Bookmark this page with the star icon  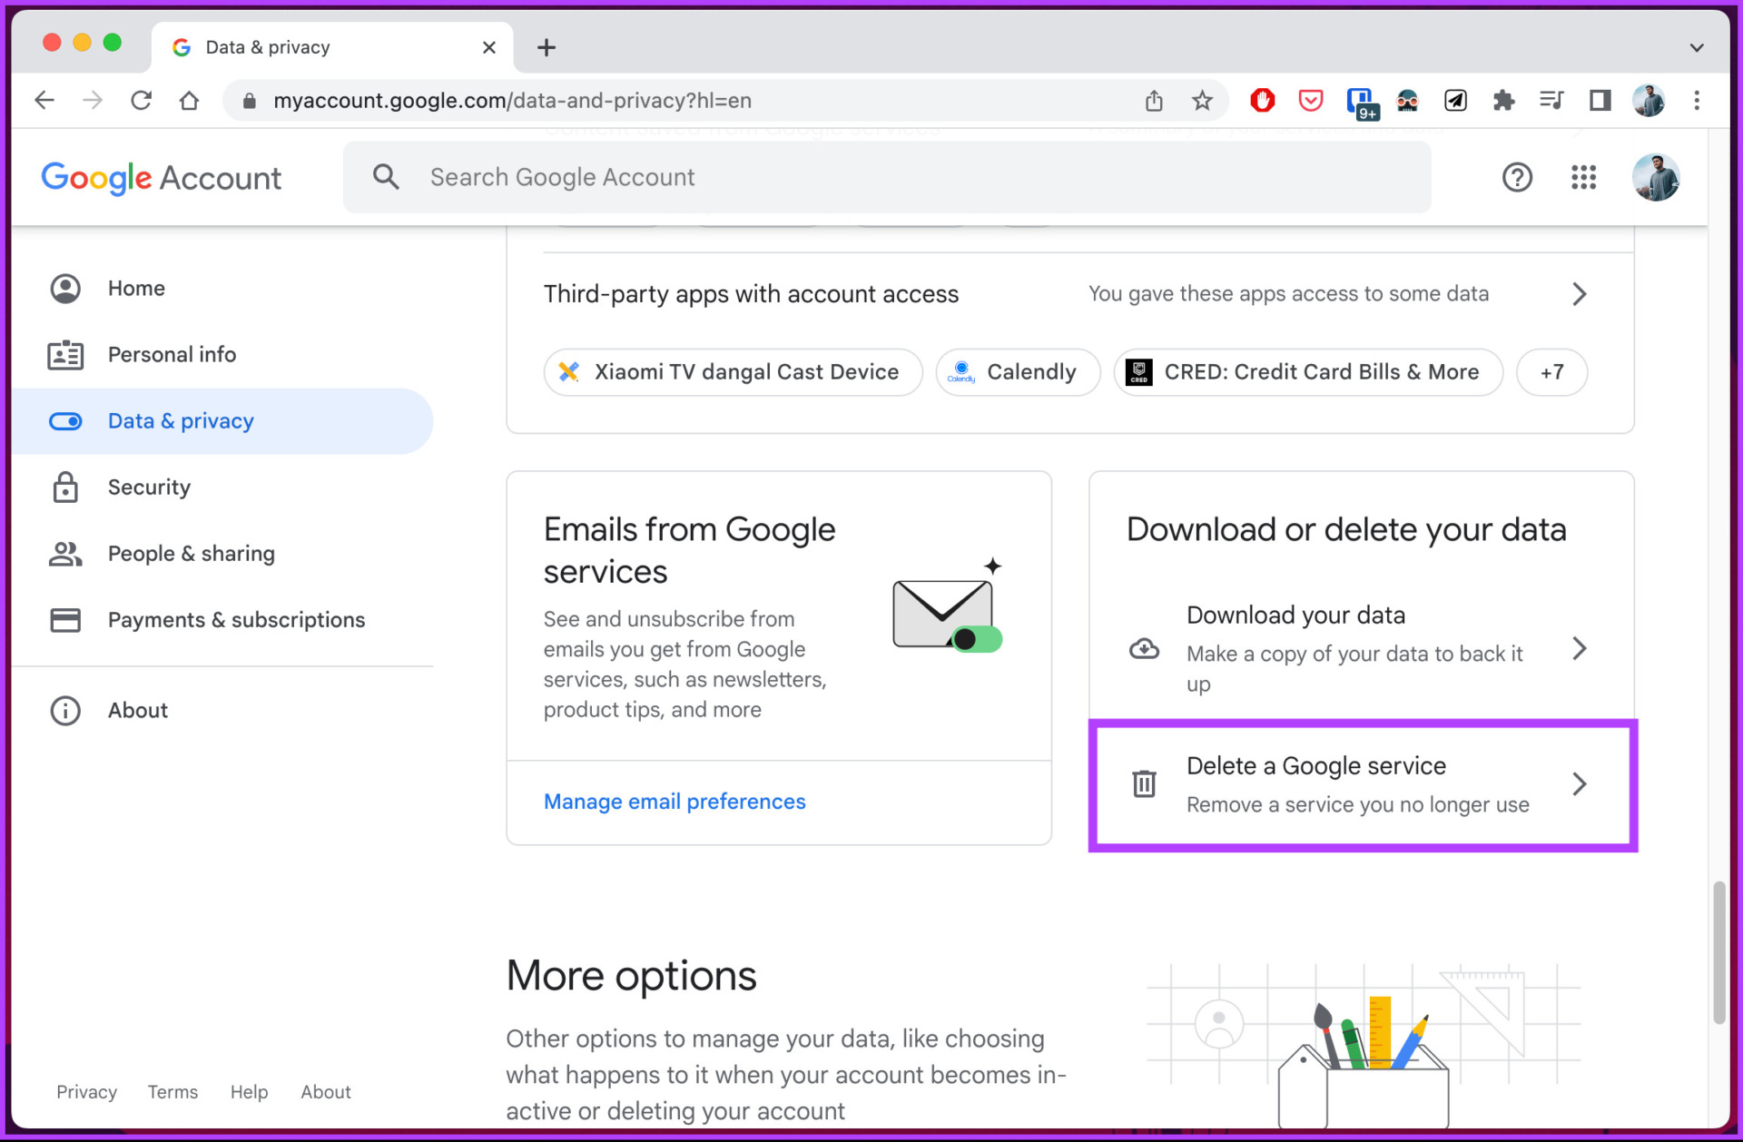pos(1202,100)
